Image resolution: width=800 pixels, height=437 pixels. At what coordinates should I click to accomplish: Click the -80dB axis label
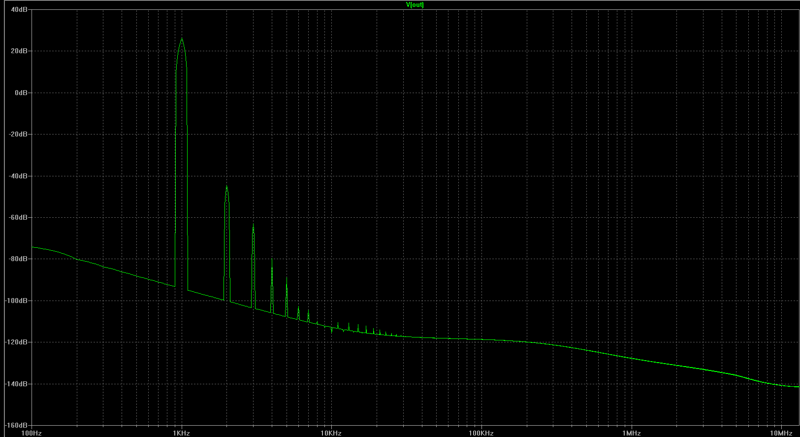click(18, 259)
